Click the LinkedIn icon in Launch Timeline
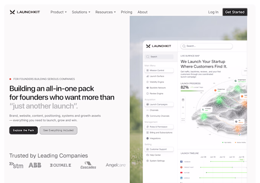The height and width of the screenshot is (183, 260). pyautogui.click(x=181, y=178)
